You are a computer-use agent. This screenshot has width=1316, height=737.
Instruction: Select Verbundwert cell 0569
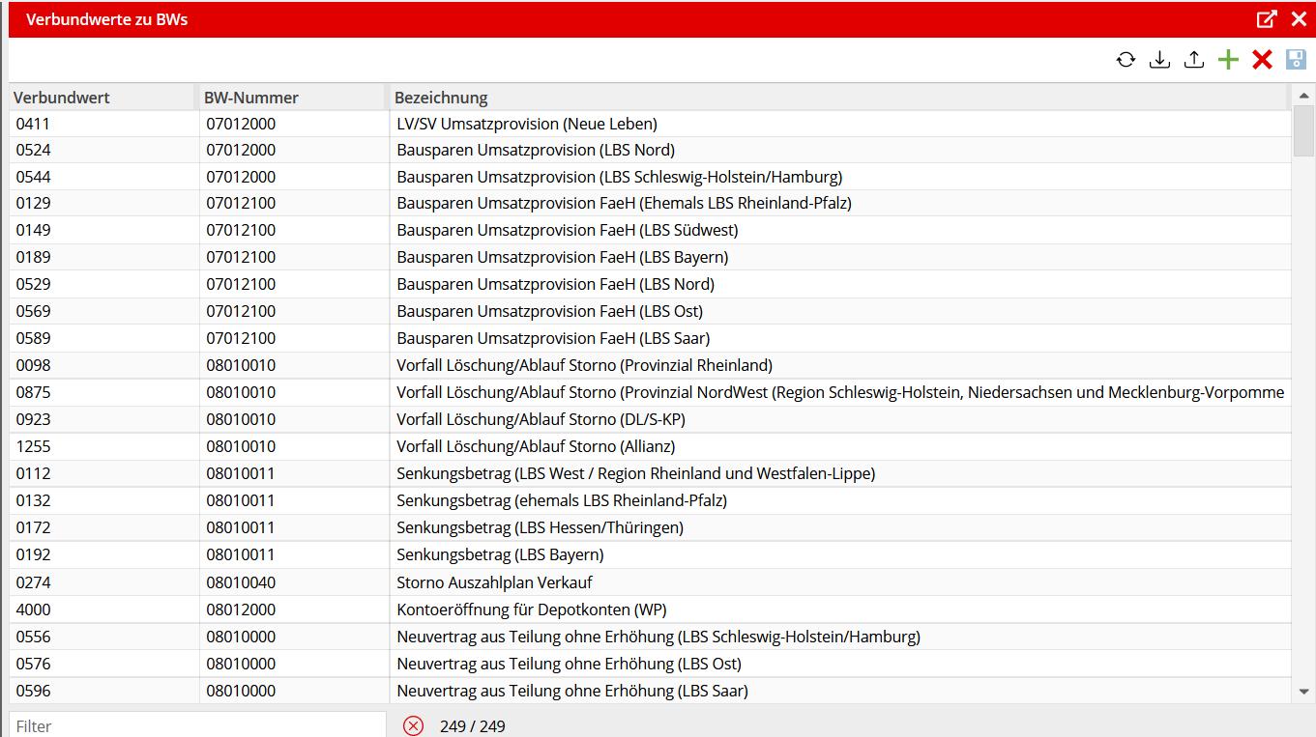coord(104,311)
